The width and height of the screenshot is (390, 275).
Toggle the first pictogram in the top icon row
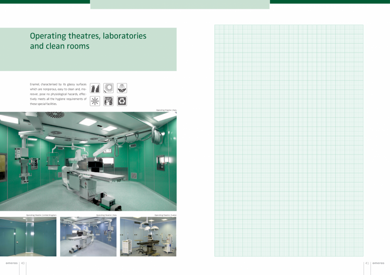point(95,88)
